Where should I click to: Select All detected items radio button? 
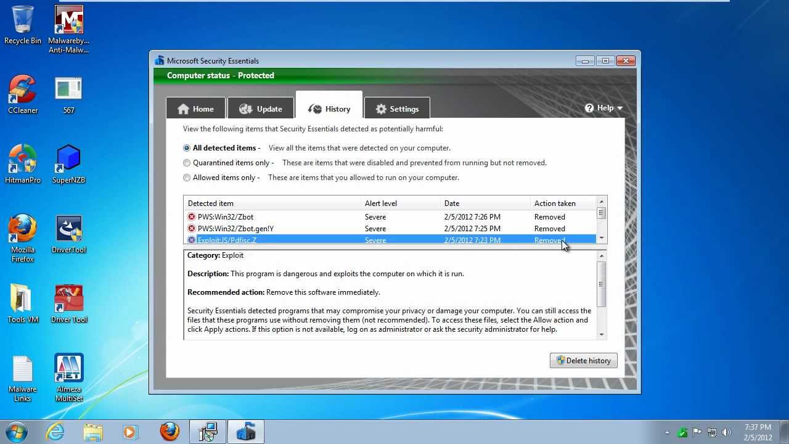pyautogui.click(x=187, y=148)
